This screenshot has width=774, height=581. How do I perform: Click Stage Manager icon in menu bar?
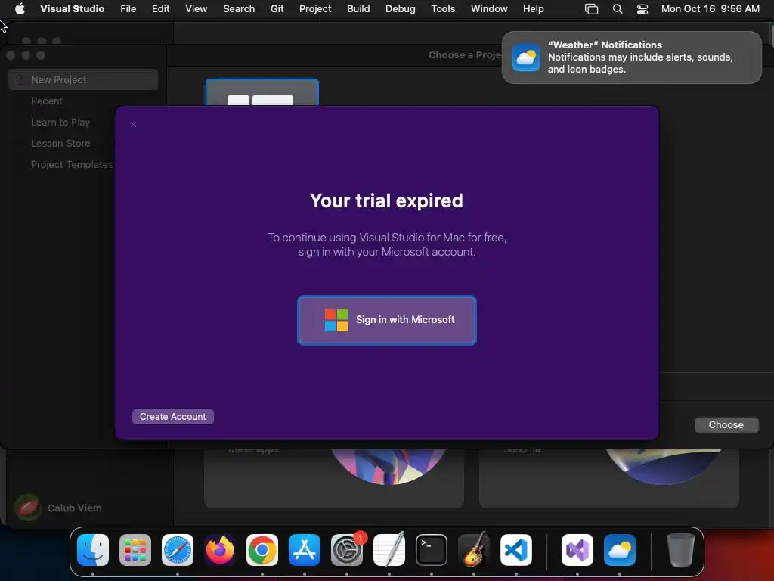591,9
